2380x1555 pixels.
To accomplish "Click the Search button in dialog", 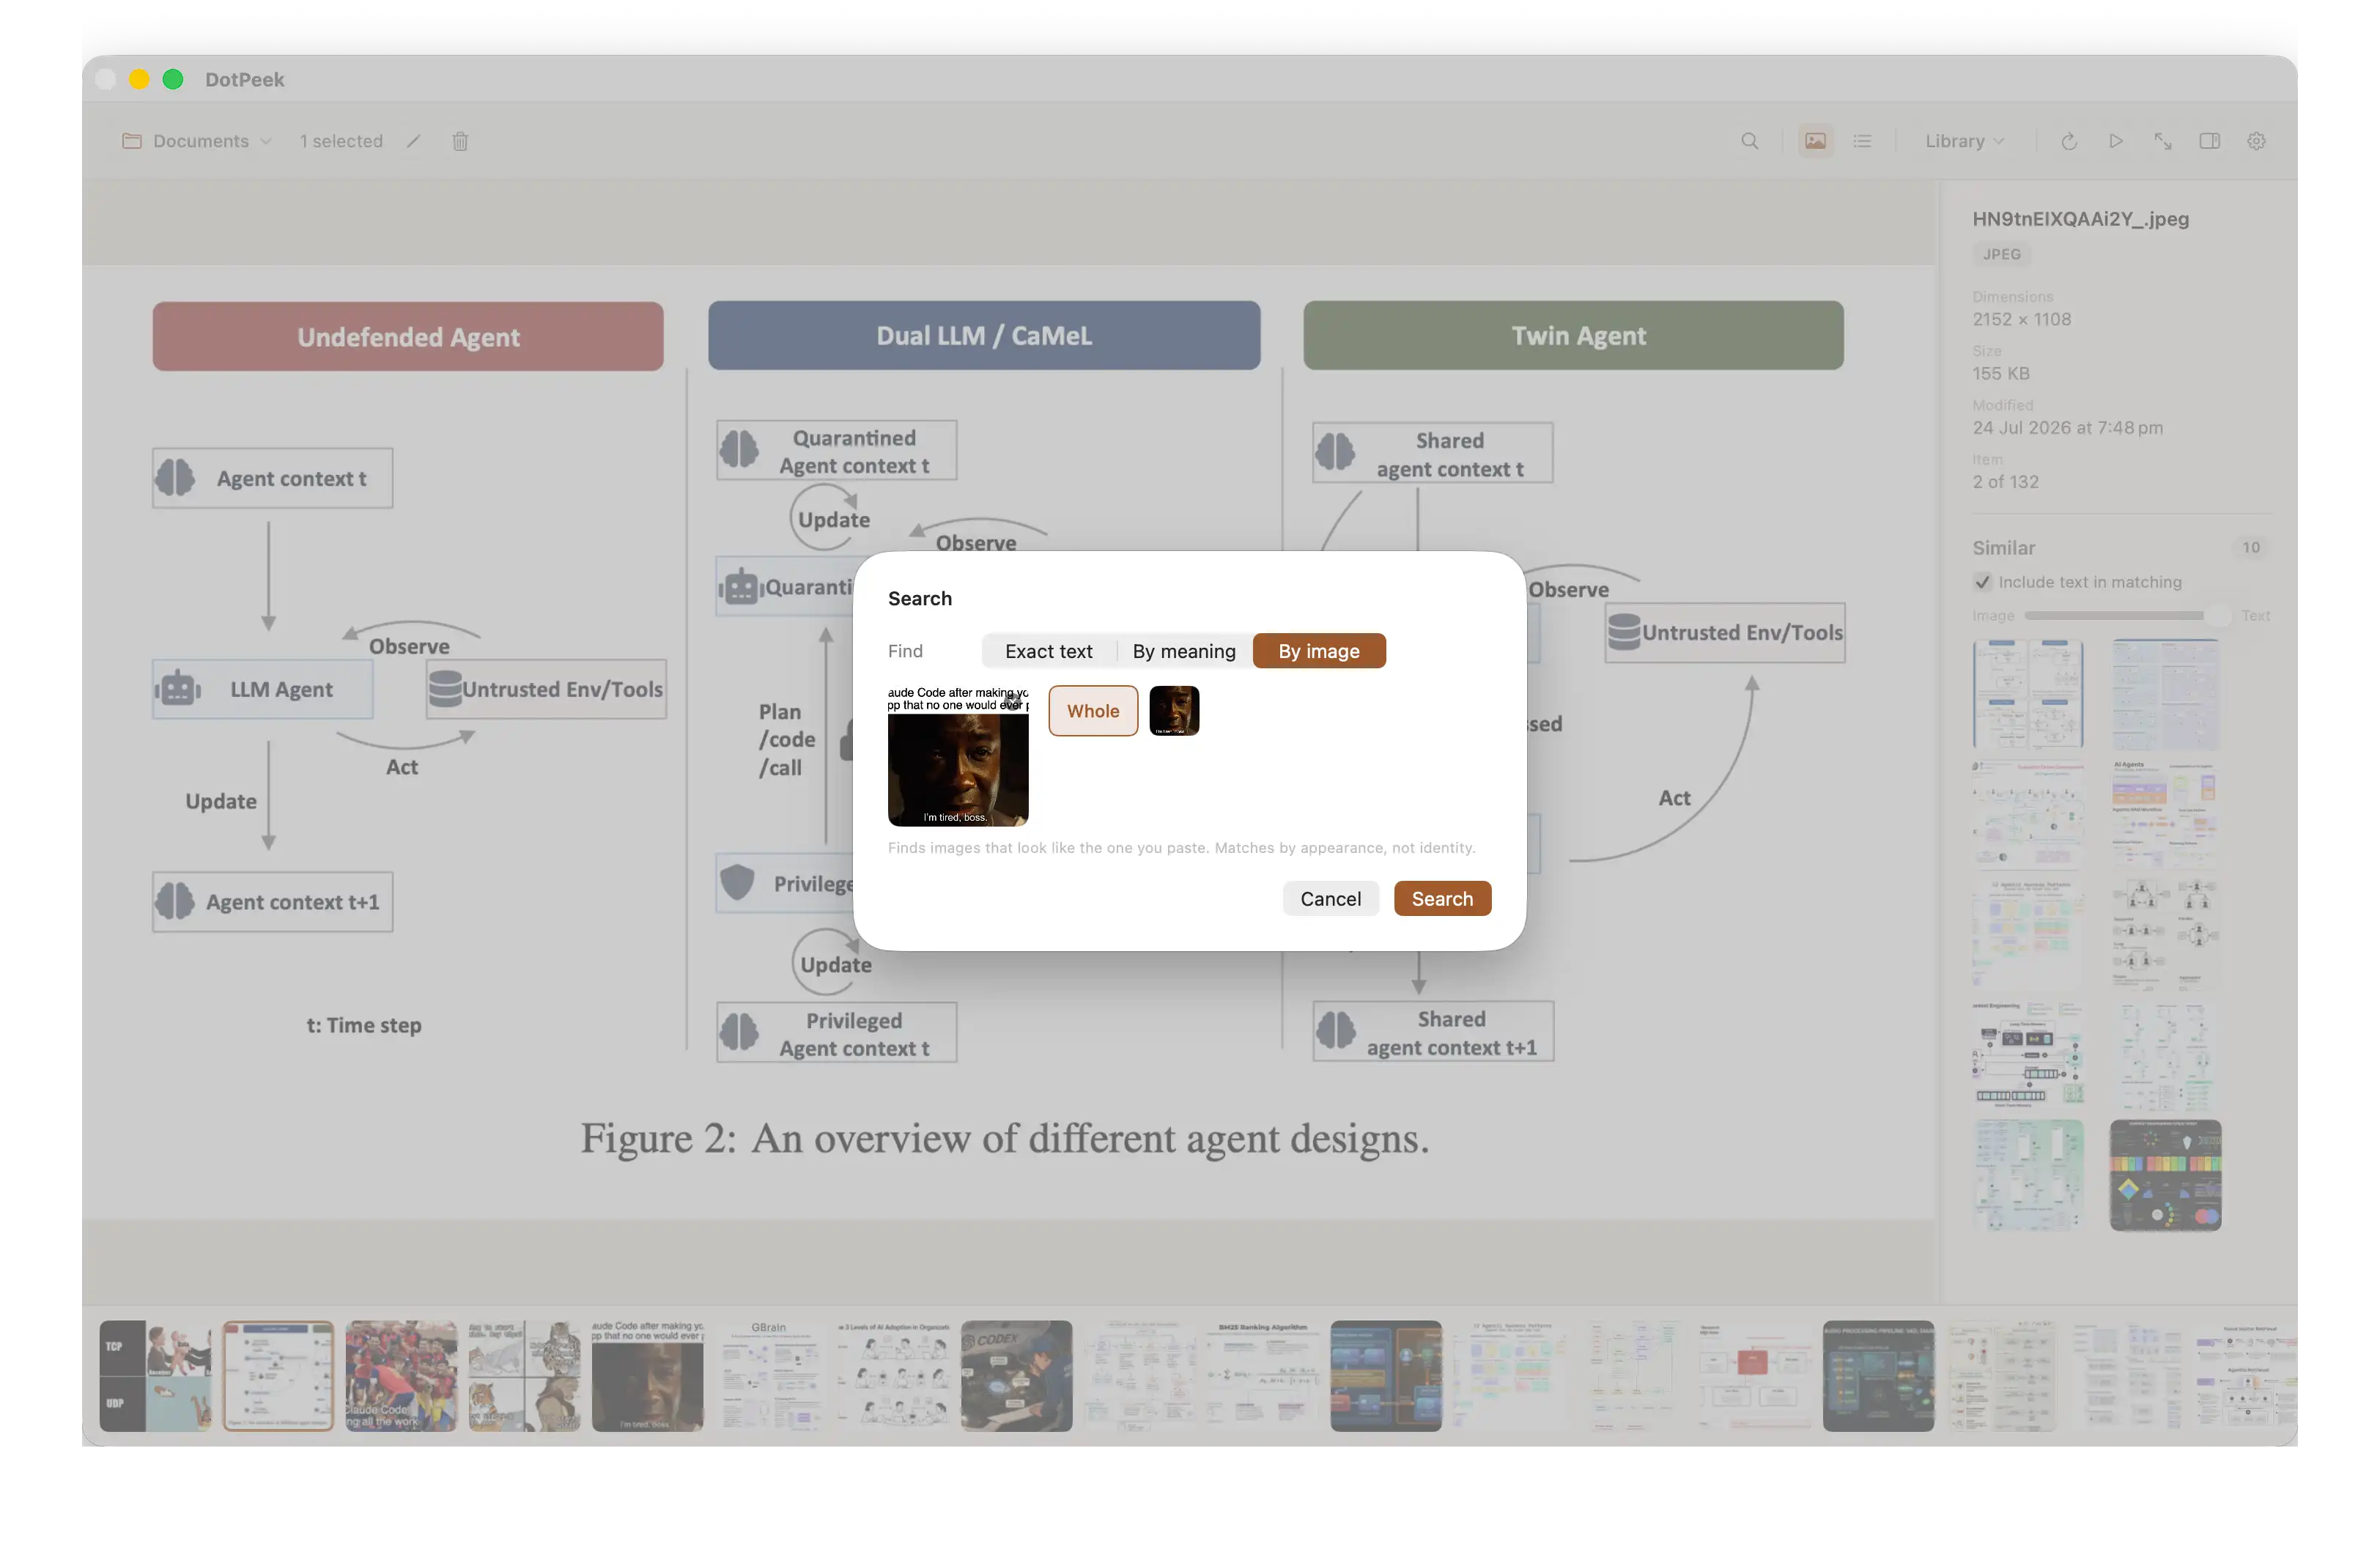I will coord(1442,899).
